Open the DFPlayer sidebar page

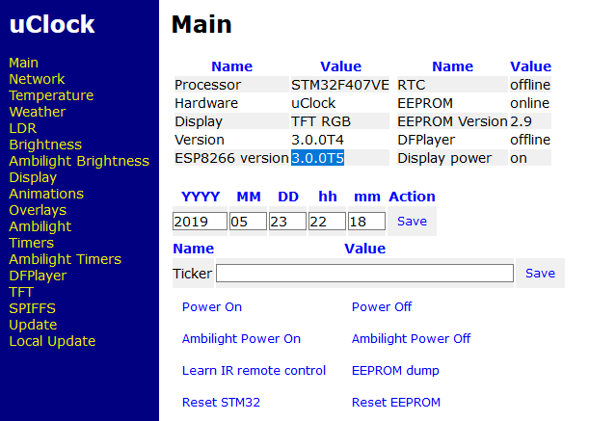[38, 276]
